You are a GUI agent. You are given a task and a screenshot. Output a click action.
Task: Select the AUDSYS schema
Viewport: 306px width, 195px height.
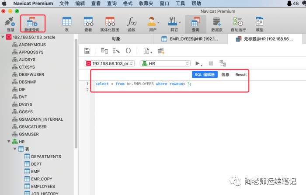[27, 59]
